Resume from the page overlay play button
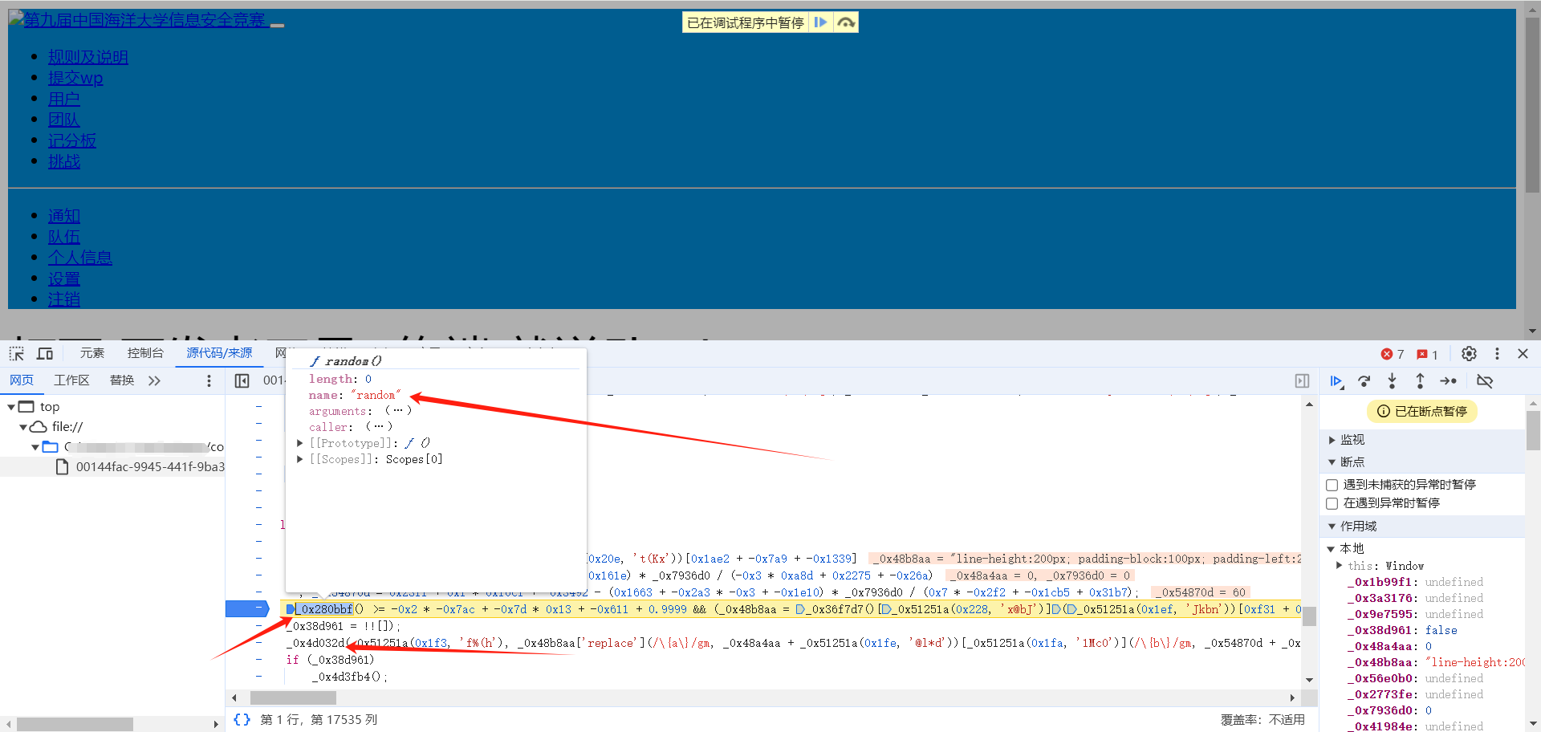The image size is (1541, 732). tap(820, 22)
